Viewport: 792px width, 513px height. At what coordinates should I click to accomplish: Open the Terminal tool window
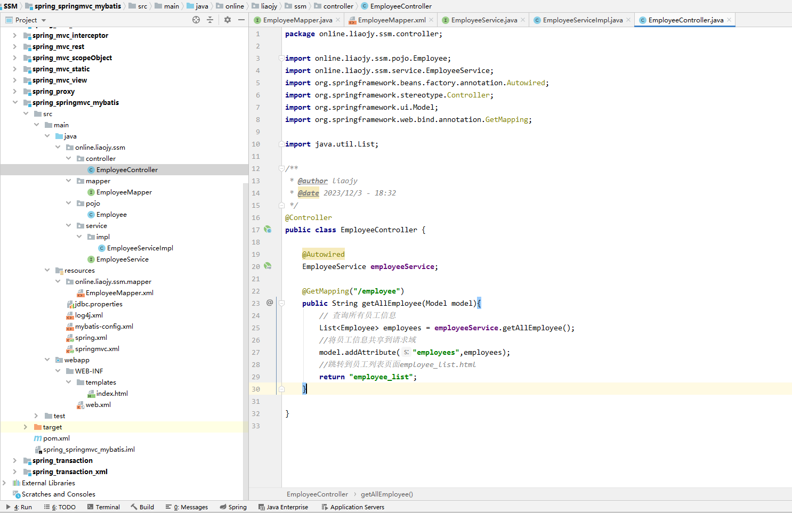click(103, 507)
